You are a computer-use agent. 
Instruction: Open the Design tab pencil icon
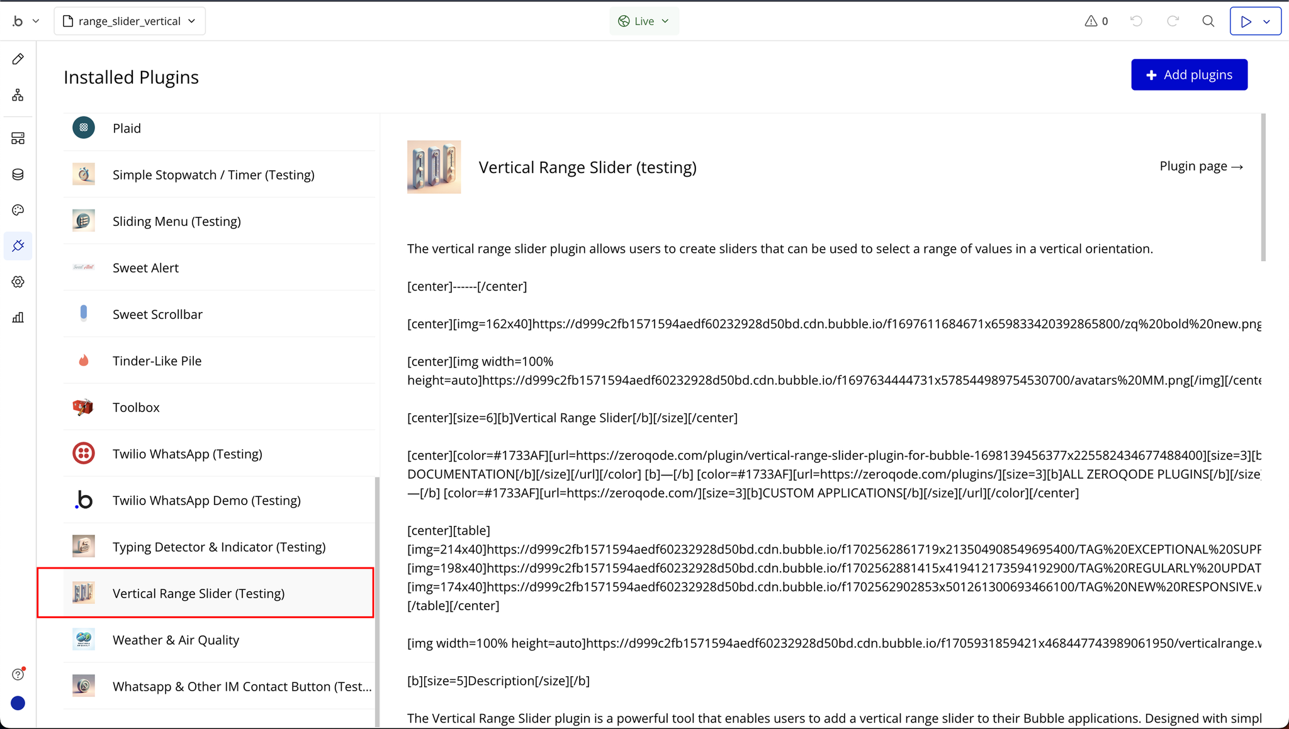click(18, 59)
